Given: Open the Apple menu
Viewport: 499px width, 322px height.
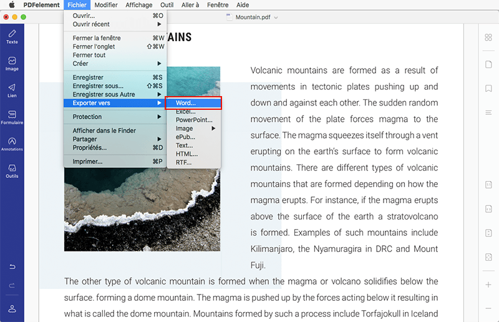Looking at the screenshot, I should click(x=11, y=5).
